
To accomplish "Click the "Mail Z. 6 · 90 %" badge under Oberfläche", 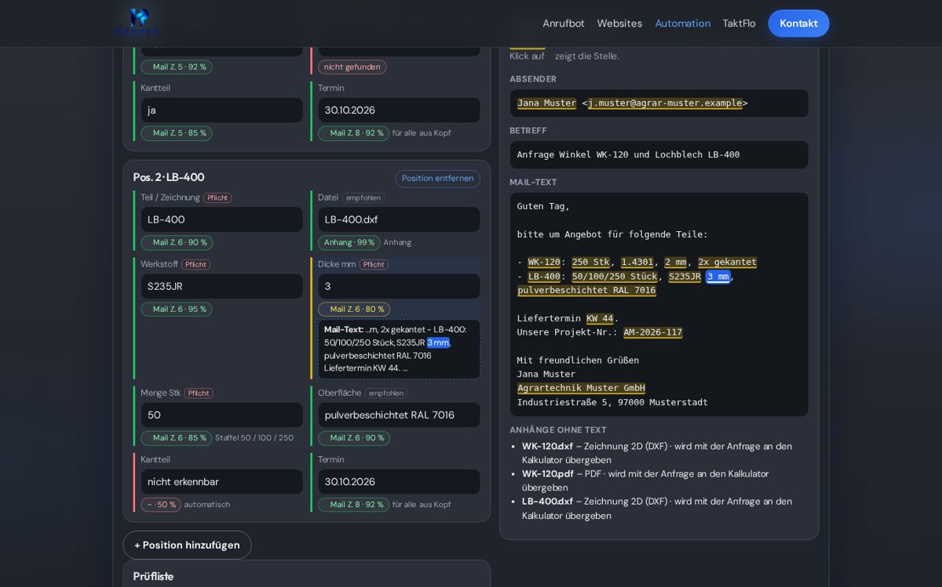I will click(354, 437).
